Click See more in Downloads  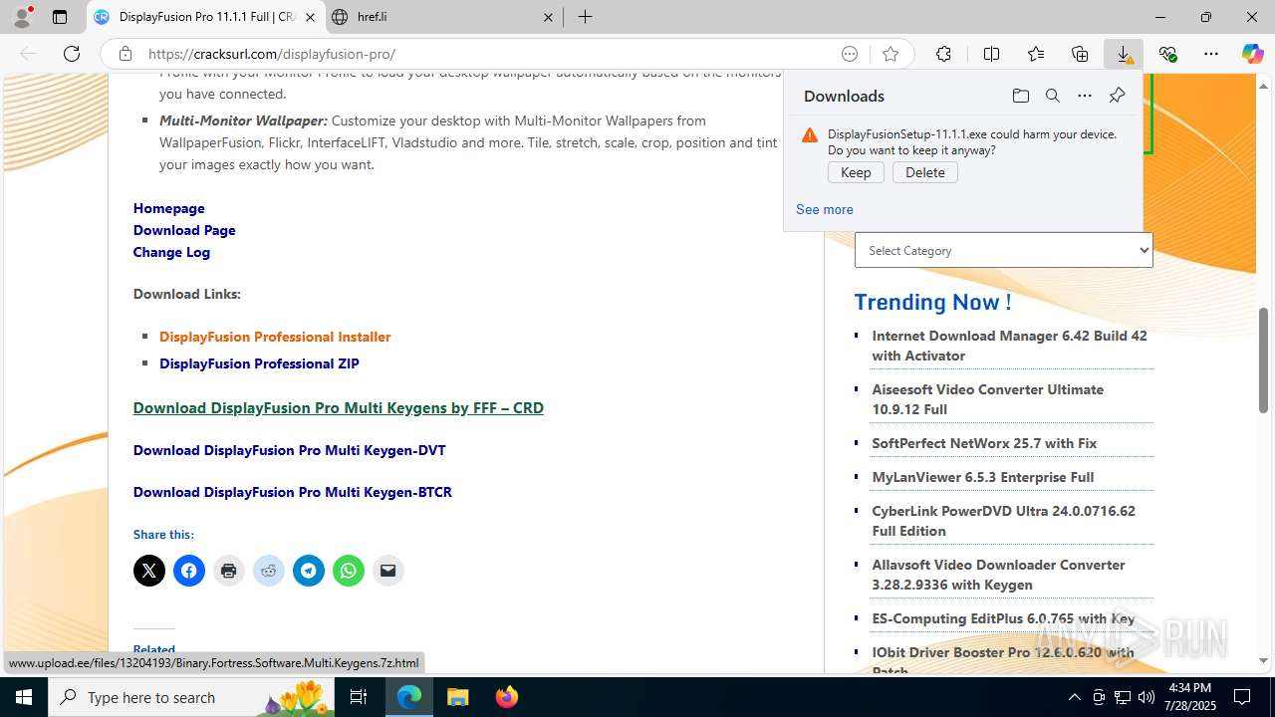[824, 209]
